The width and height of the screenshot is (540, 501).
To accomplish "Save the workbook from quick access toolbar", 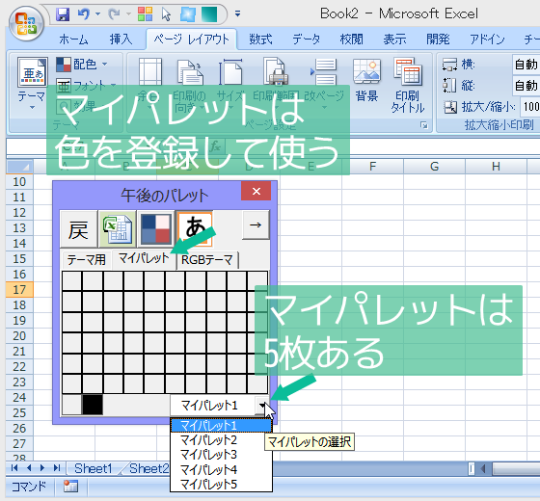I will click(x=63, y=14).
